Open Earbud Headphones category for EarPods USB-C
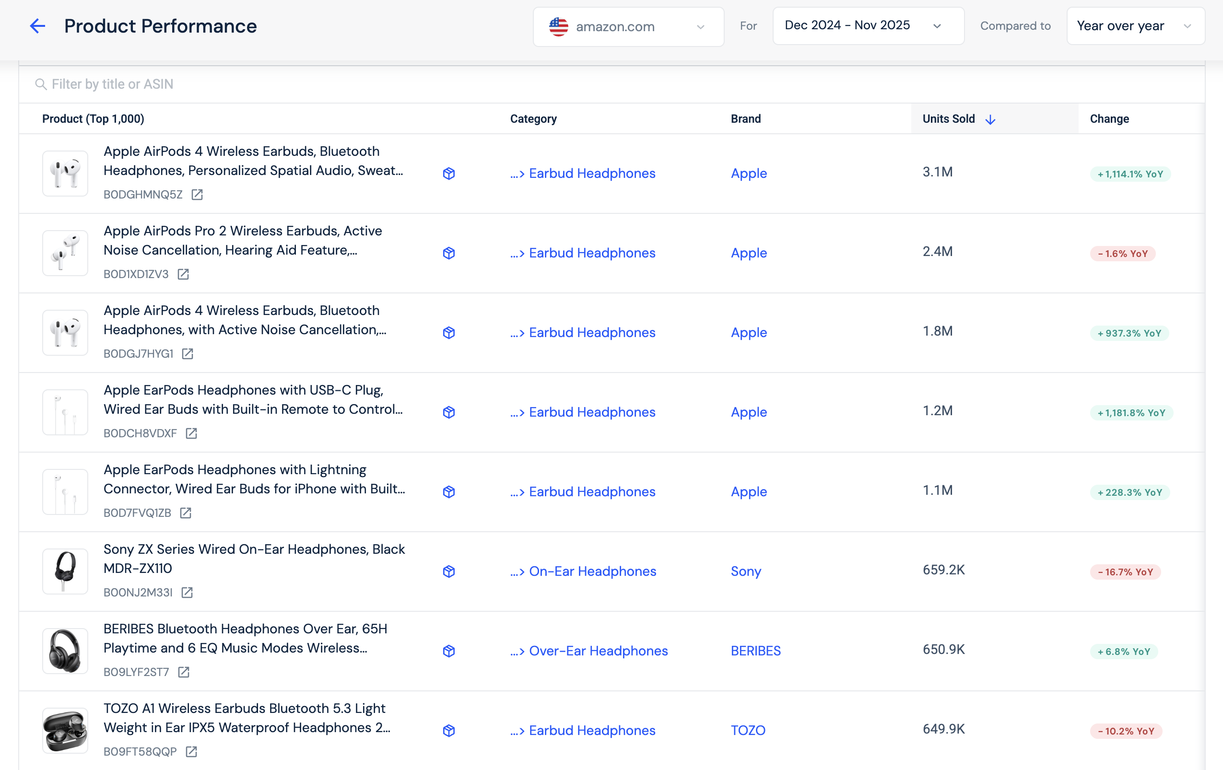This screenshot has height=770, width=1223. tap(583, 412)
